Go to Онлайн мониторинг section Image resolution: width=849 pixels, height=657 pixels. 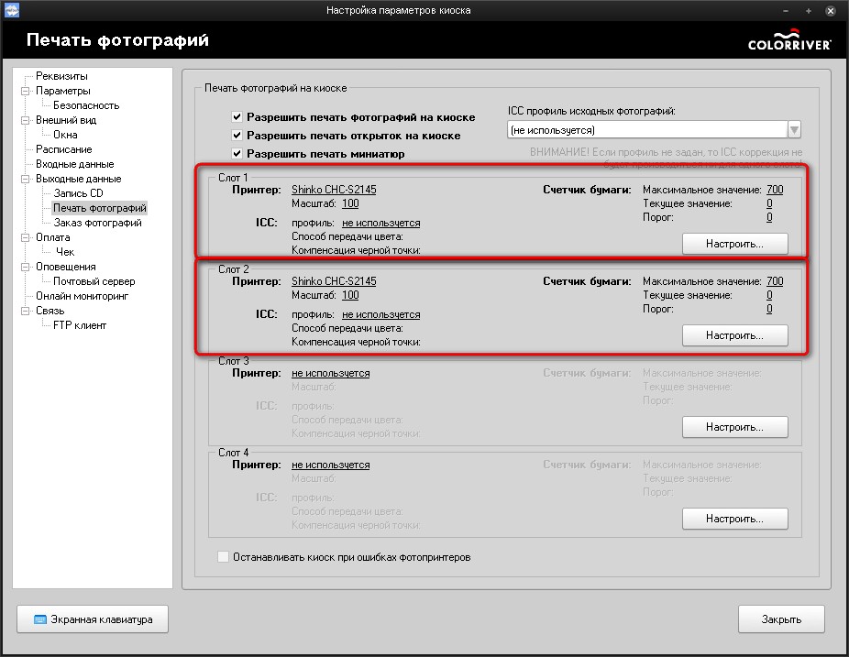(x=82, y=296)
